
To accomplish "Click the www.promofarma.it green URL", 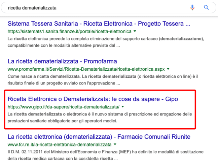I will [x=86, y=69].
